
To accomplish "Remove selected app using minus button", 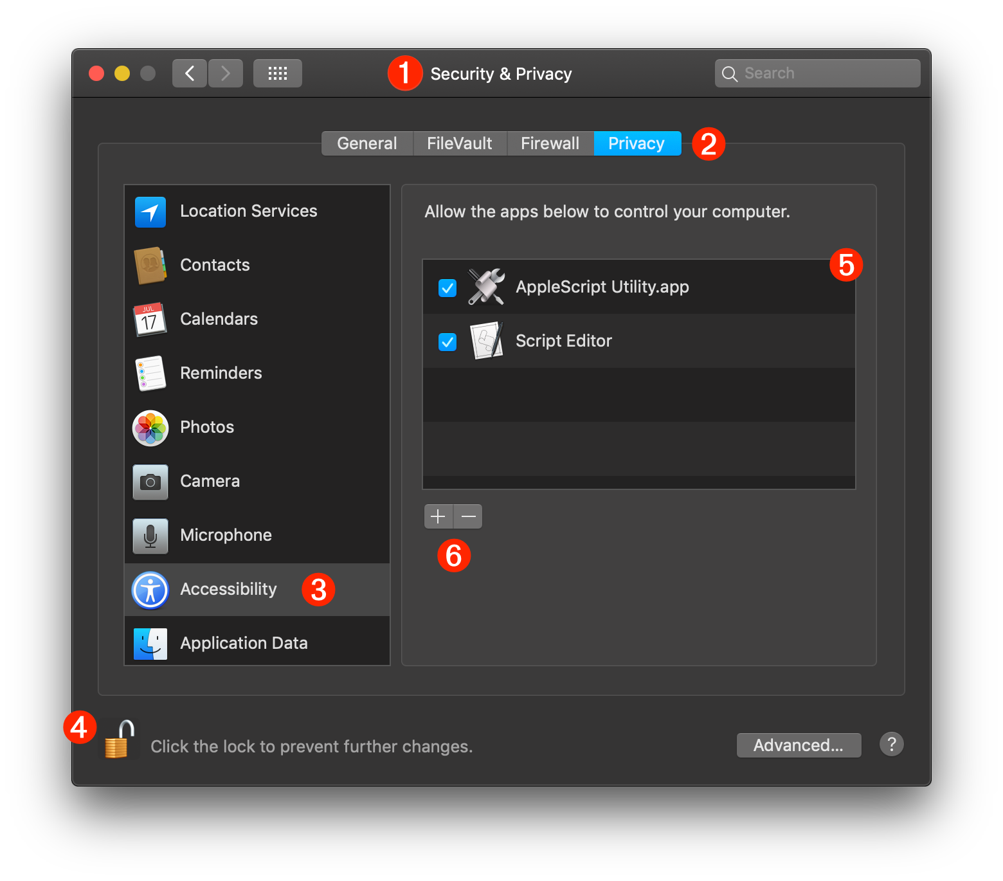I will click(x=467, y=516).
